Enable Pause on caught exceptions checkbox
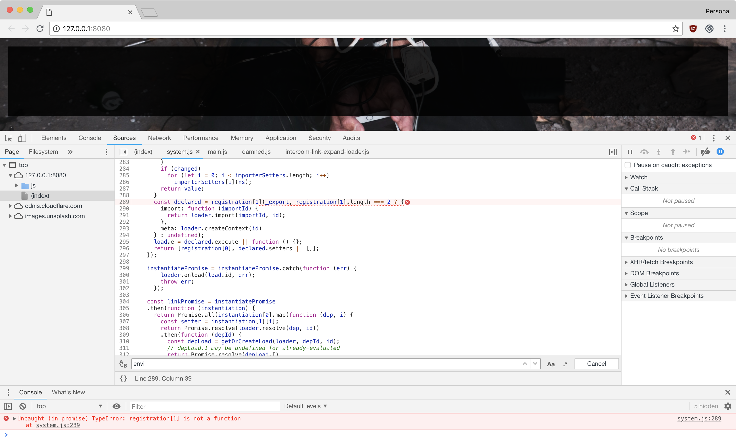The image size is (736, 448). click(628, 165)
